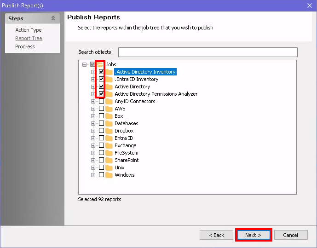
Task: Check the FileSystem checkbox
Action: pyautogui.click(x=101, y=153)
